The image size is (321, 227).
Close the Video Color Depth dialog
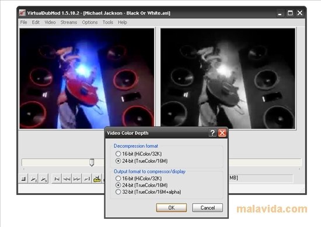[222, 133]
